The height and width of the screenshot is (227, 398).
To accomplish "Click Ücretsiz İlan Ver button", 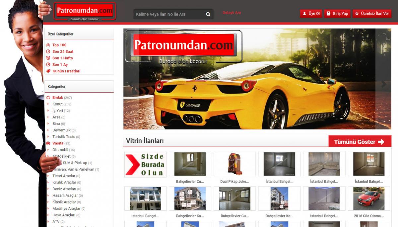I will pyautogui.click(x=372, y=14).
